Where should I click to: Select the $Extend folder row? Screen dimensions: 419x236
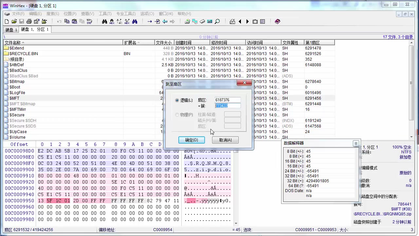click(x=169, y=48)
